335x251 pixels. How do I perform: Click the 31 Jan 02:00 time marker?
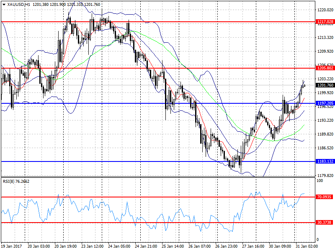[307, 246]
